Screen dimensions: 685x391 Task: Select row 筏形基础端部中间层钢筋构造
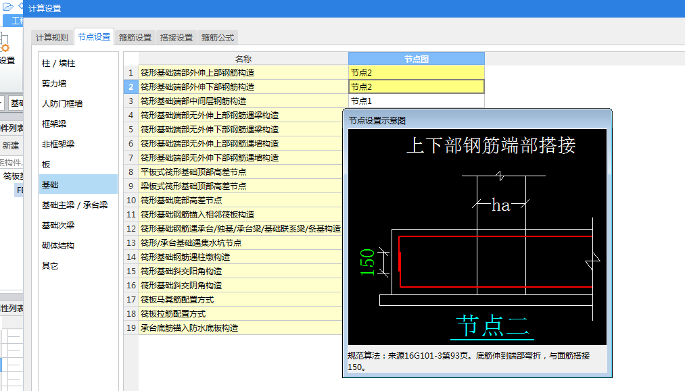point(243,101)
